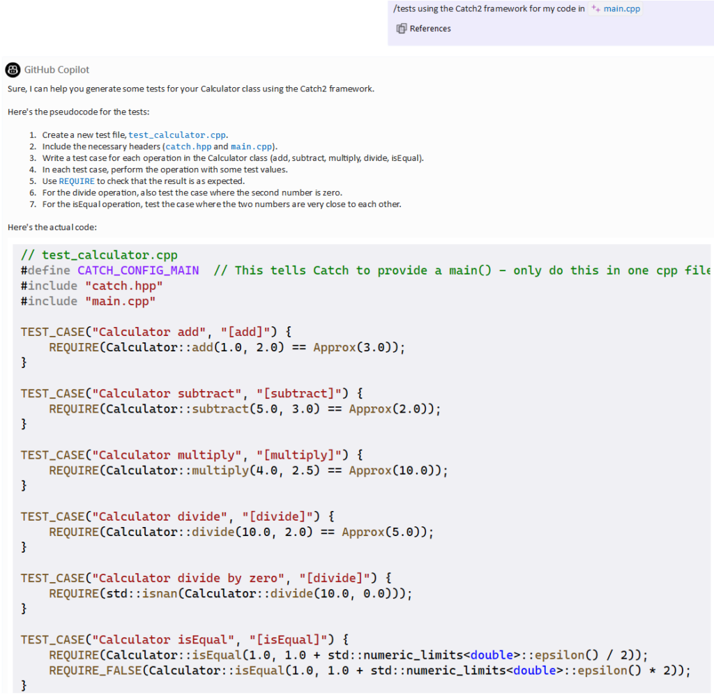Click the "Calculator divide by zero" test line
The height and width of the screenshot is (695, 714).
click(x=206, y=578)
